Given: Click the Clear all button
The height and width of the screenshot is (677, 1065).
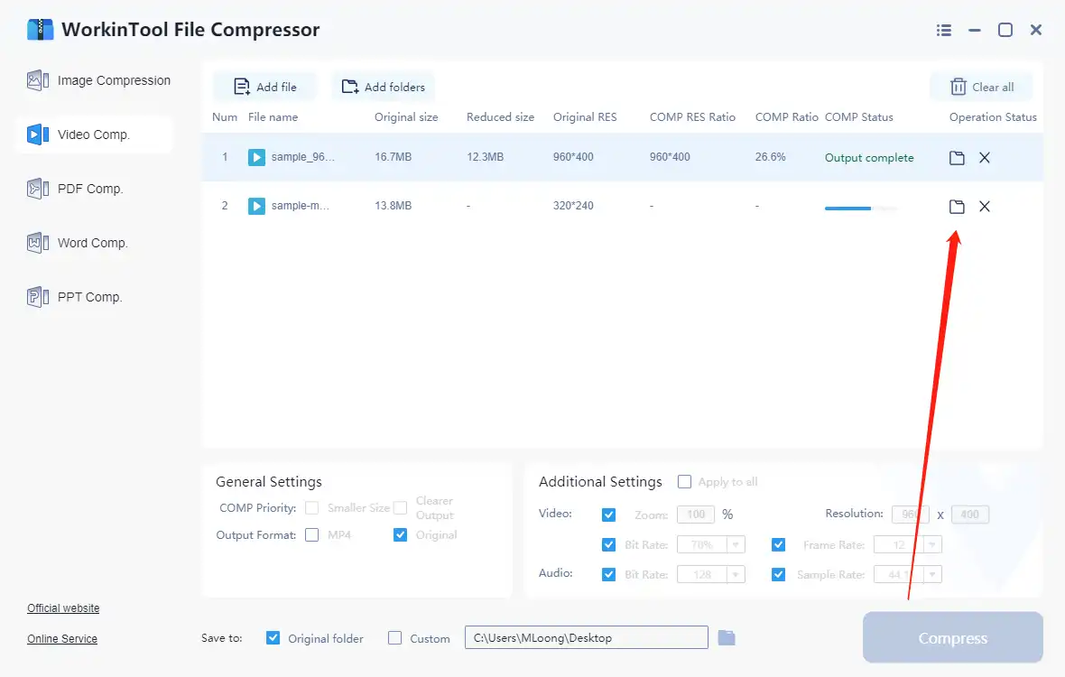Looking at the screenshot, I should (981, 87).
